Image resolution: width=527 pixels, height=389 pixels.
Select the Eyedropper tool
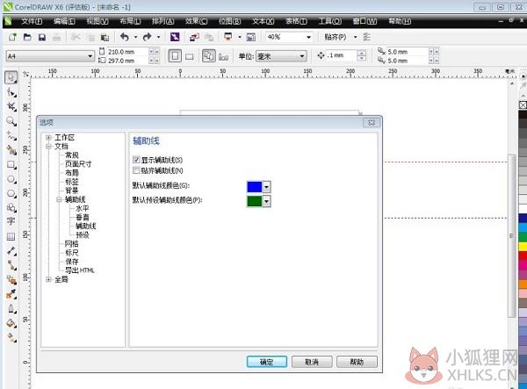(x=11, y=294)
